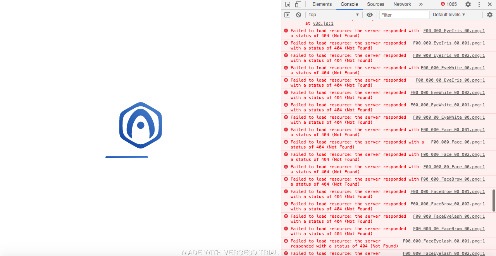Go to the Network tab

402,4
